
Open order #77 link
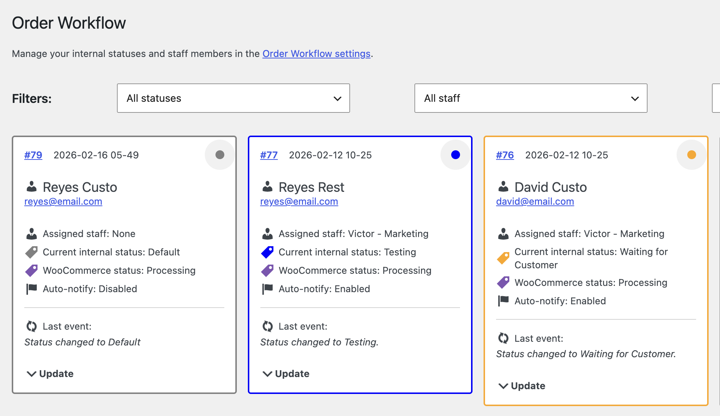tap(269, 155)
